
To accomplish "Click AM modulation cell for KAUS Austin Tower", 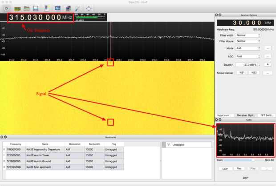I will [x=75, y=155].
